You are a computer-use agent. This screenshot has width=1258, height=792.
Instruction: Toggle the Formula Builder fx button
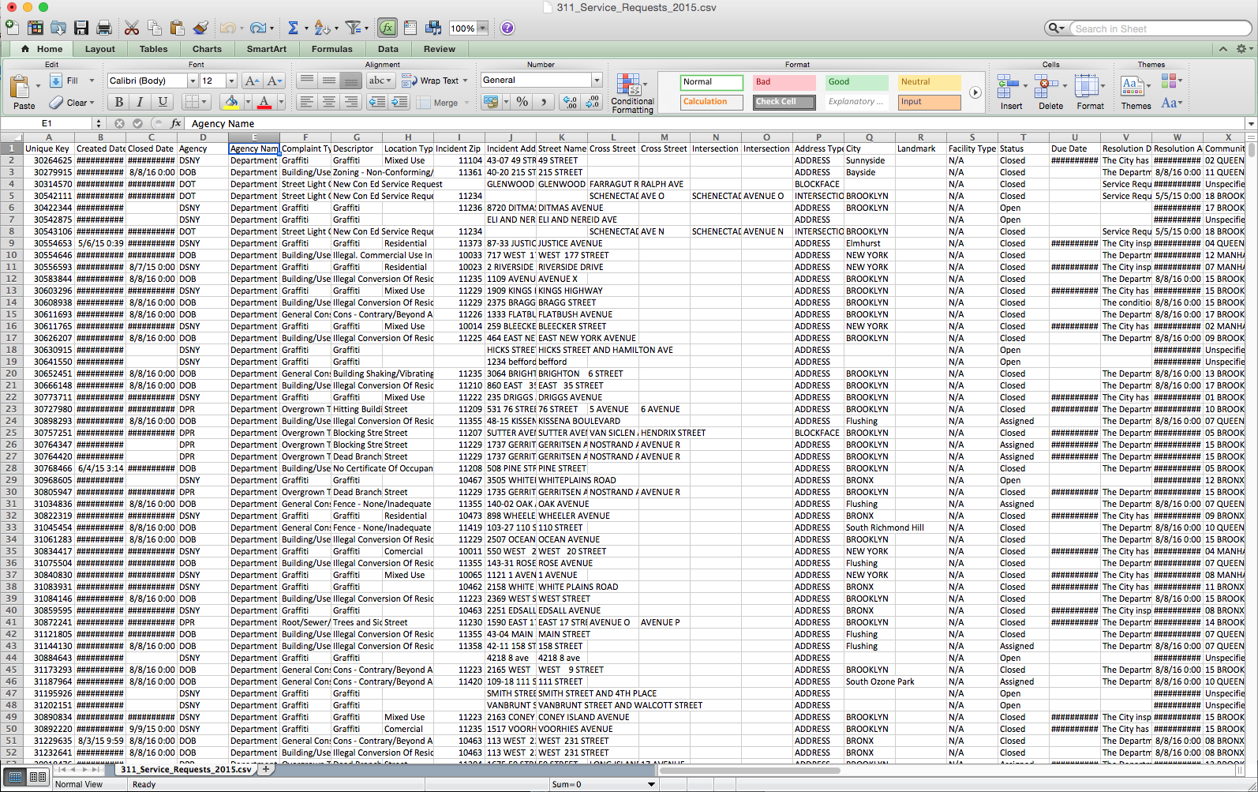[x=387, y=28]
